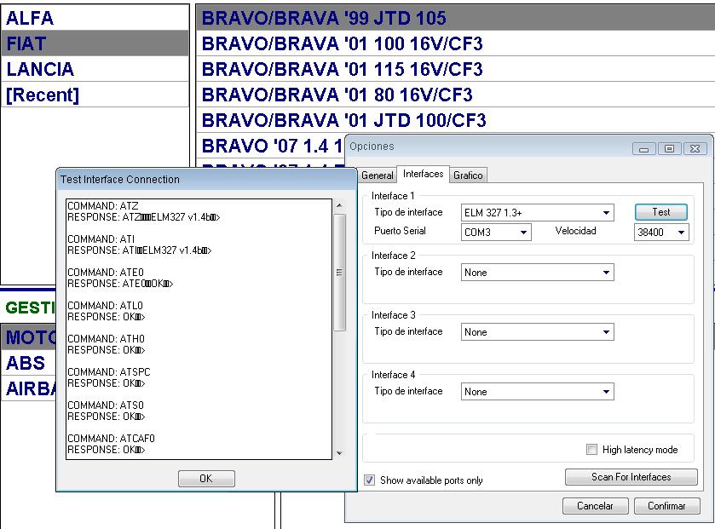
Task: Open Interface 4 type dropdown
Action: [537, 392]
